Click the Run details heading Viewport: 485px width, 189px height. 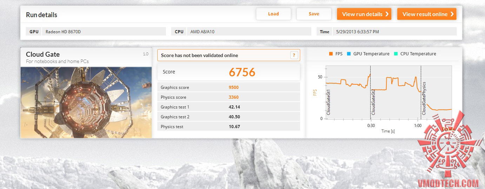(x=41, y=15)
